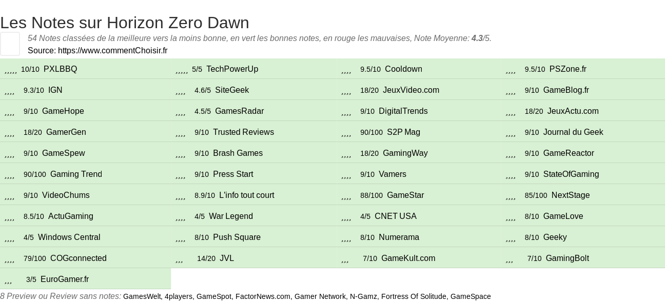Open the Push Square review
Viewport: 665px width, 302px height.
tap(237, 237)
